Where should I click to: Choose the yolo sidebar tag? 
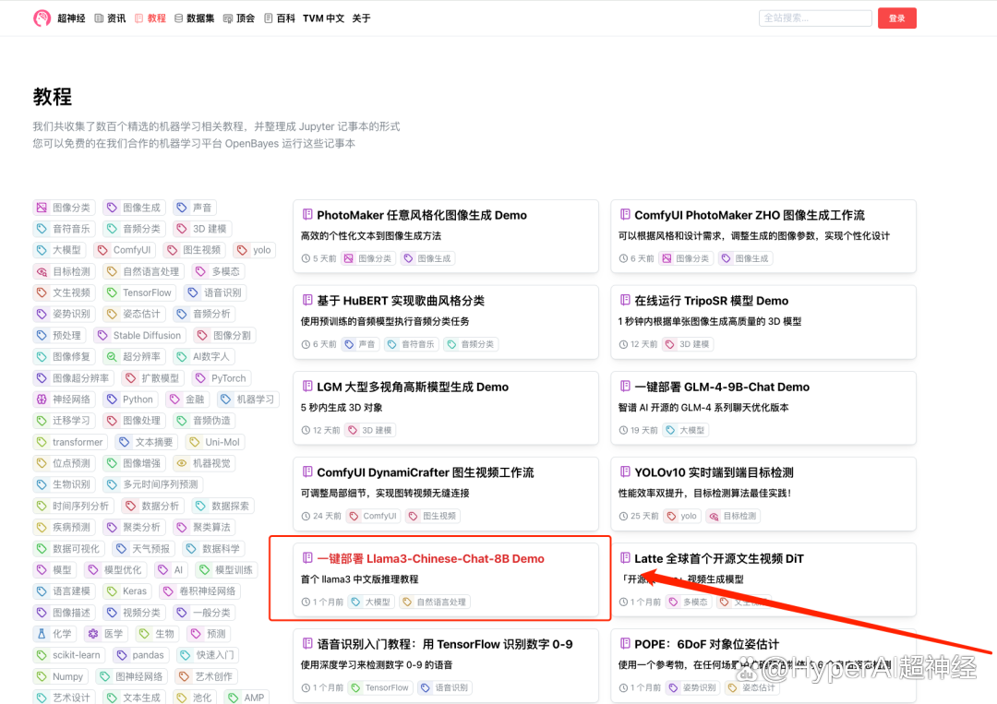(x=255, y=250)
